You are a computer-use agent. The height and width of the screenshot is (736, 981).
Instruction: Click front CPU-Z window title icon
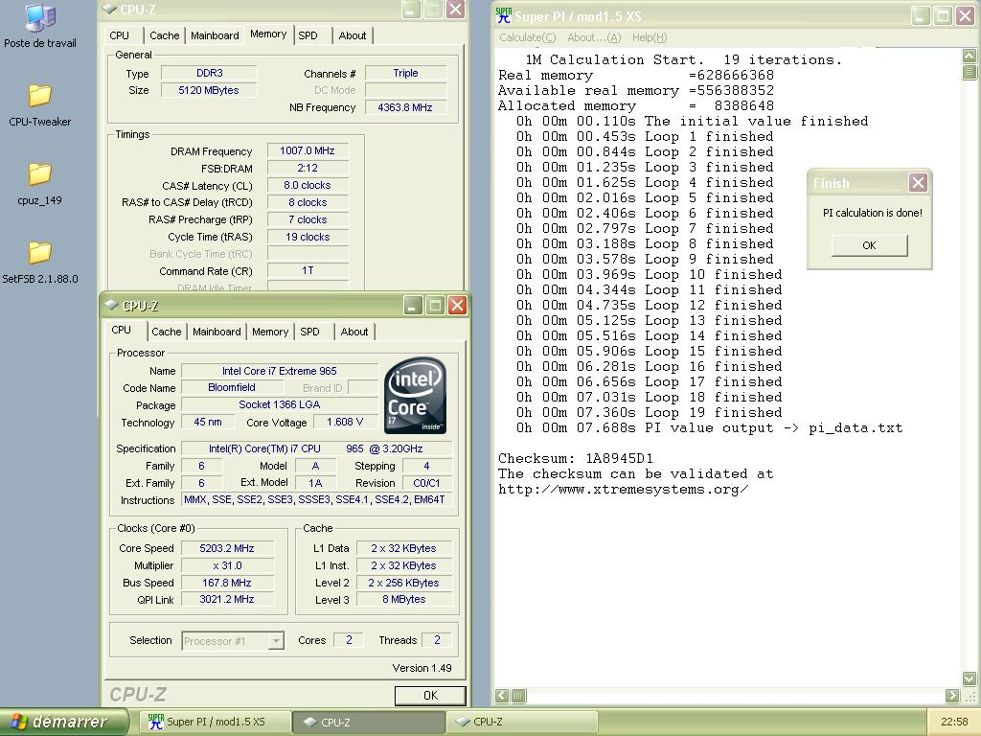(x=112, y=306)
